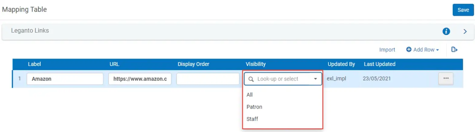Click the Amazon label input field
Viewport: 475px width, 132px height.
(x=65, y=79)
